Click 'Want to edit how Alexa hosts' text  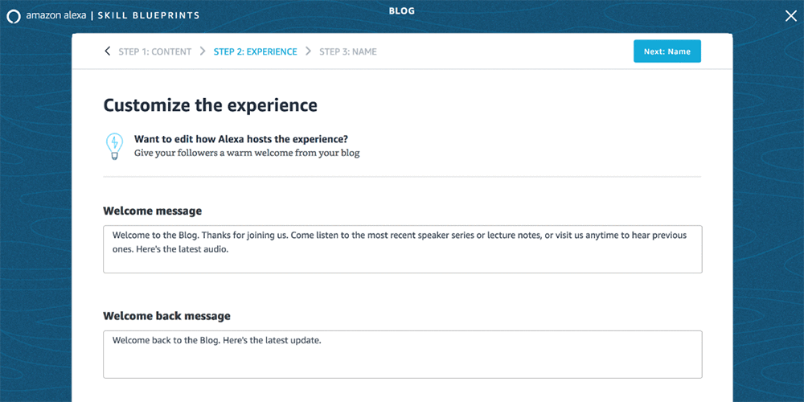(x=241, y=139)
